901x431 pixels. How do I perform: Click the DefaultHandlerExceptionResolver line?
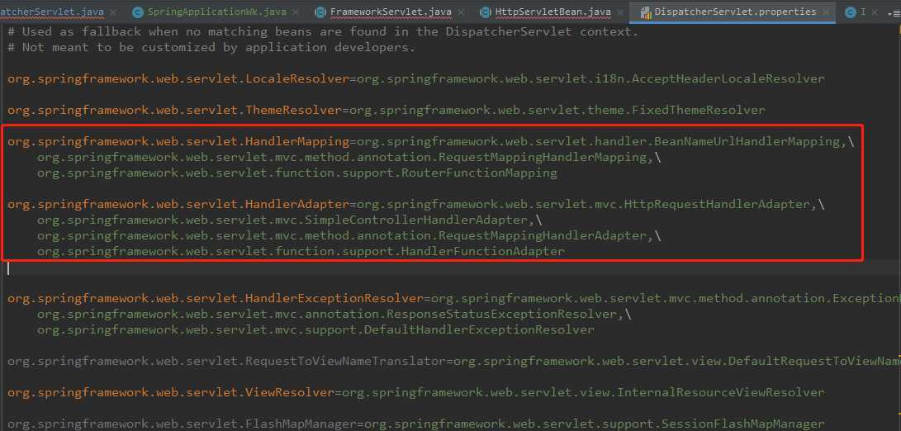[315, 330]
